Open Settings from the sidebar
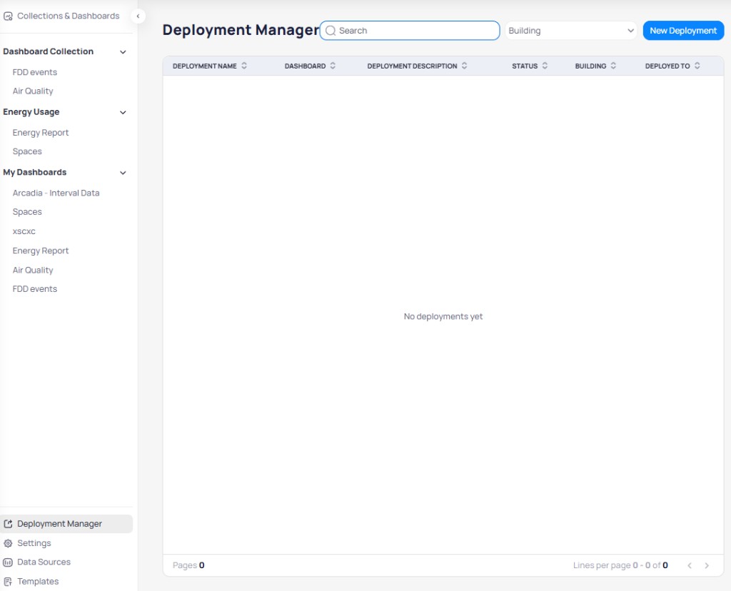This screenshot has height=591, width=731. 34,543
